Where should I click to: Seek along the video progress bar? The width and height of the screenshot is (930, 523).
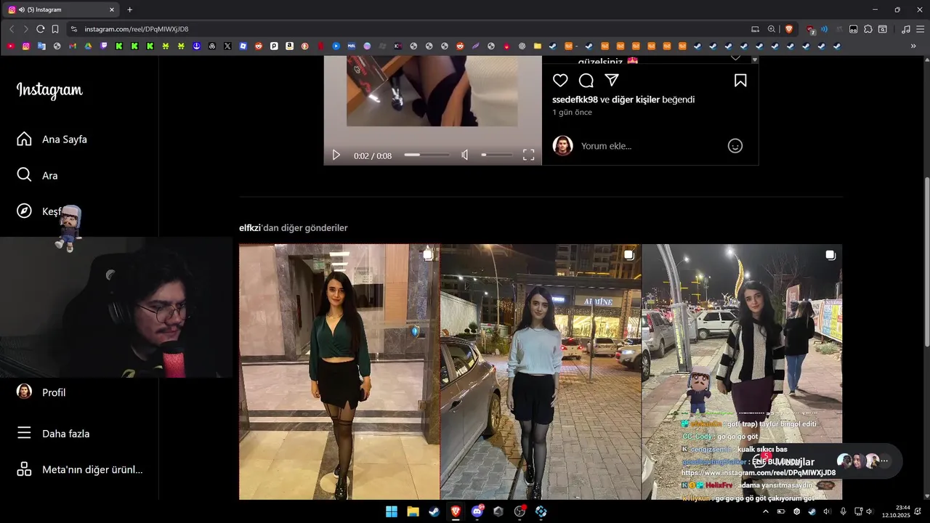[x=426, y=155]
